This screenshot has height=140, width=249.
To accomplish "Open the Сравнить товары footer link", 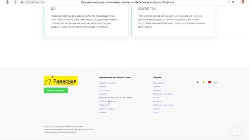I will 107,109.
